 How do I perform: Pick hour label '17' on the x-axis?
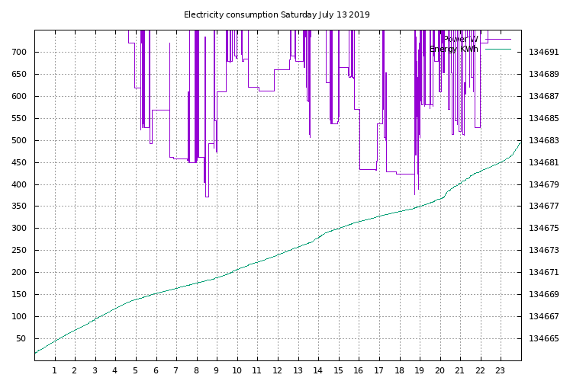(x=378, y=370)
